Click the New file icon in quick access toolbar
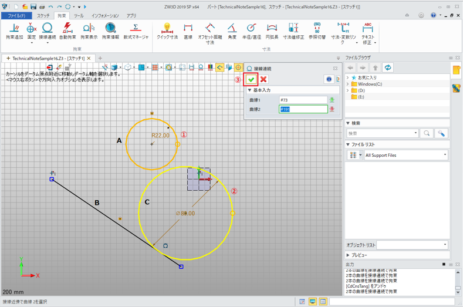Image resolution: width=463 pixels, height=307 pixels. [x=16, y=6]
